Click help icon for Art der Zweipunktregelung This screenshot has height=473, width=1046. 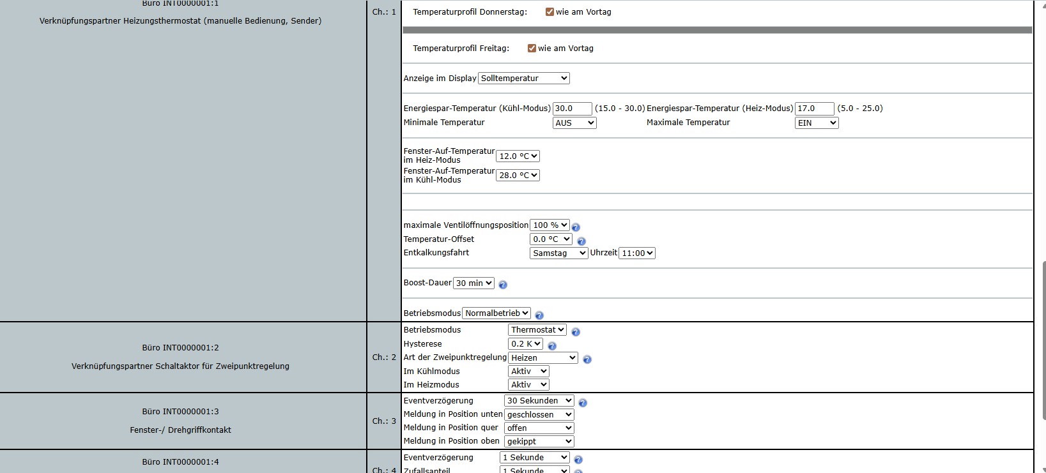pos(587,360)
